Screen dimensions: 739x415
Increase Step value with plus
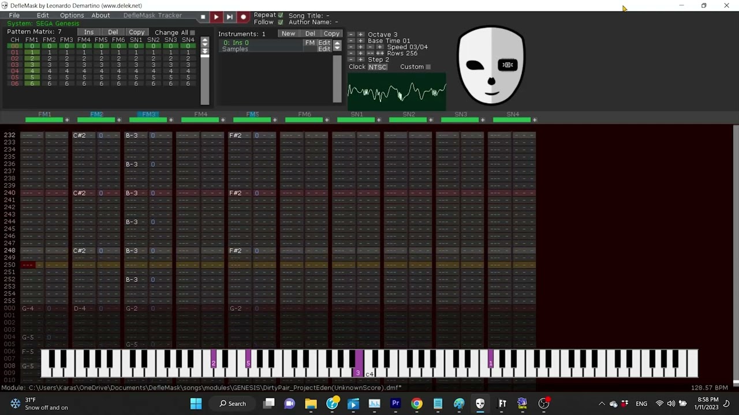pyautogui.click(x=361, y=59)
